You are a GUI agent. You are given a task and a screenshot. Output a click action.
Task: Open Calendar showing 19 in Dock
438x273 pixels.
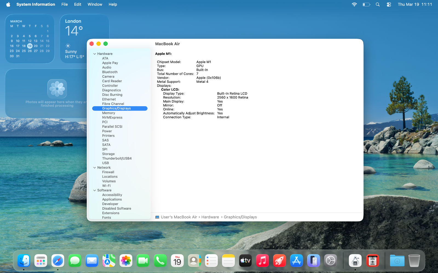[177, 261]
